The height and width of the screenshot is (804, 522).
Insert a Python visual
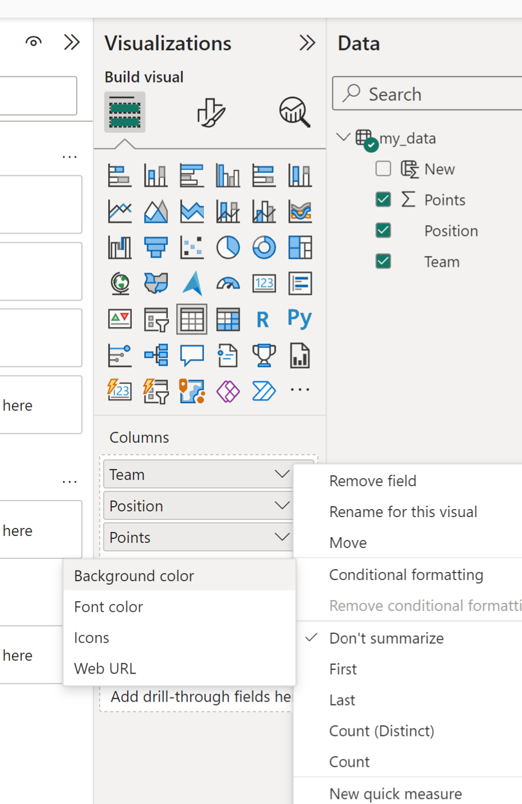coord(300,318)
